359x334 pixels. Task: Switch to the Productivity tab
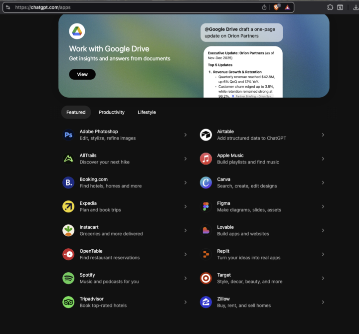(112, 112)
